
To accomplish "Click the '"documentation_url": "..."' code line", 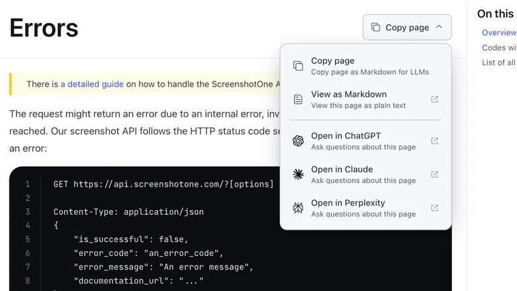I will click(x=139, y=281).
